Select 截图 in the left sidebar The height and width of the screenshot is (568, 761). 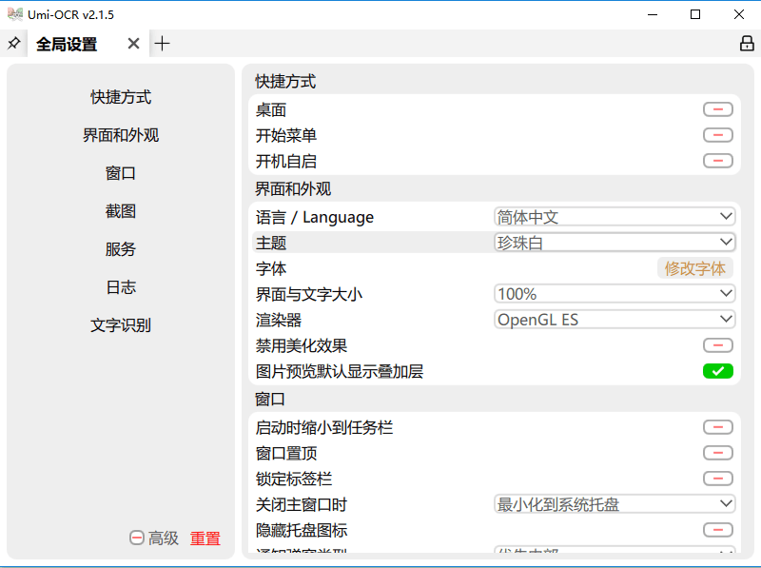pyautogui.click(x=119, y=210)
